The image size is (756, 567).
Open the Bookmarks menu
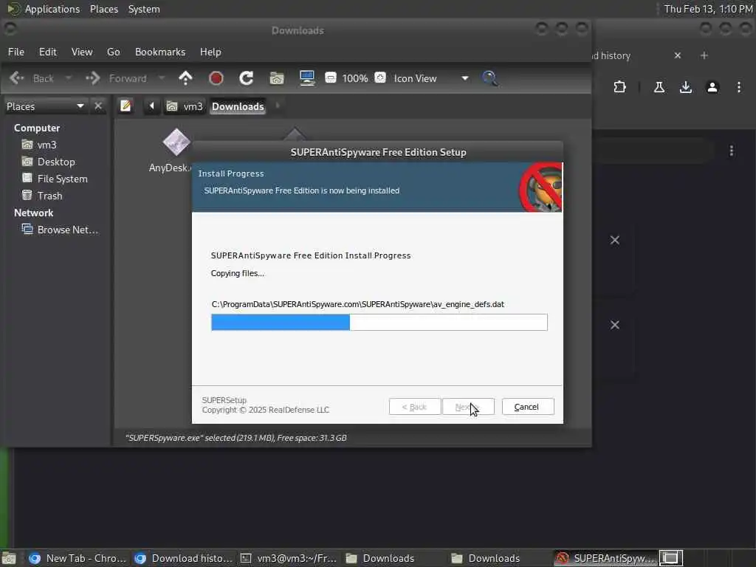pyautogui.click(x=160, y=52)
